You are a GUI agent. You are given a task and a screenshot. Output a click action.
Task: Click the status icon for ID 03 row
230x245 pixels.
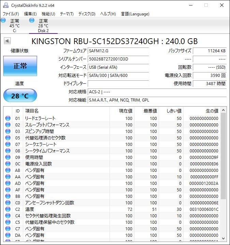click(x=8, y=131)
